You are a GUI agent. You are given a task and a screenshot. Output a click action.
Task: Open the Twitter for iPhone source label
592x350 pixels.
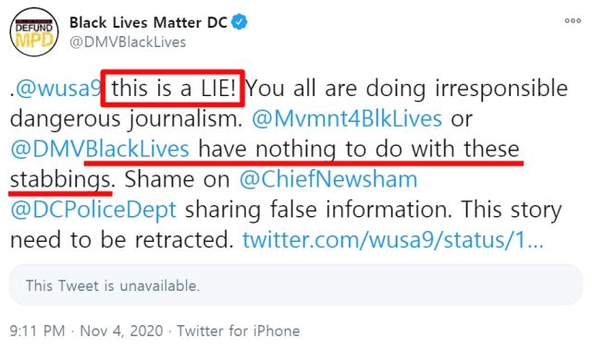tap(239, 331)
